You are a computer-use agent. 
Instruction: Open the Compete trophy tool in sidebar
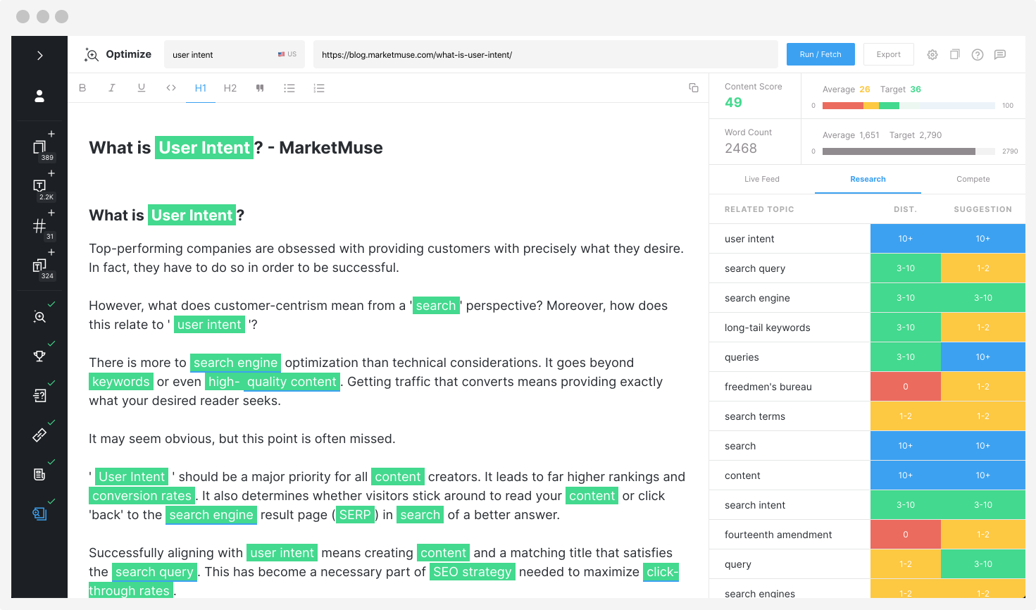tap(39, 356)
